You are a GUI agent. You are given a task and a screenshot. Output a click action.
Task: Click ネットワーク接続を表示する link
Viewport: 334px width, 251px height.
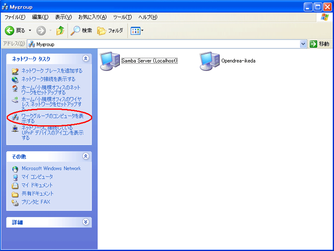tap(48, 79)
